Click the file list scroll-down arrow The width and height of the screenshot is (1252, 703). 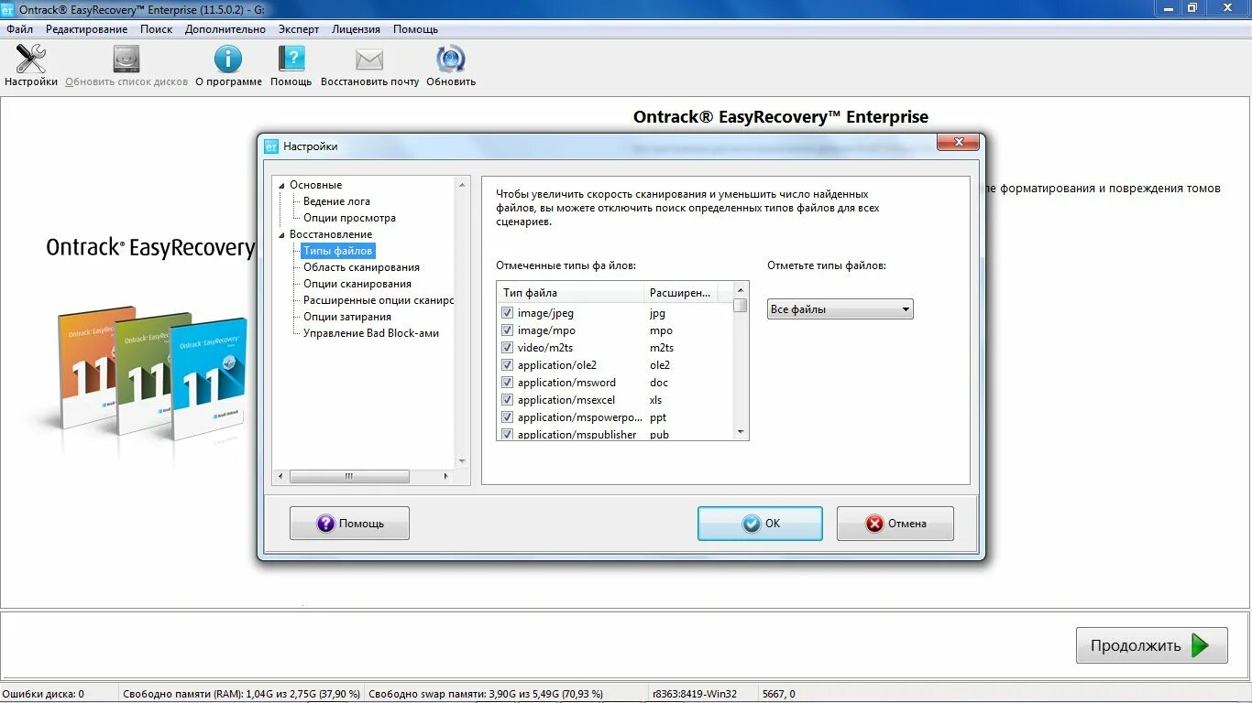click(741, 433)
